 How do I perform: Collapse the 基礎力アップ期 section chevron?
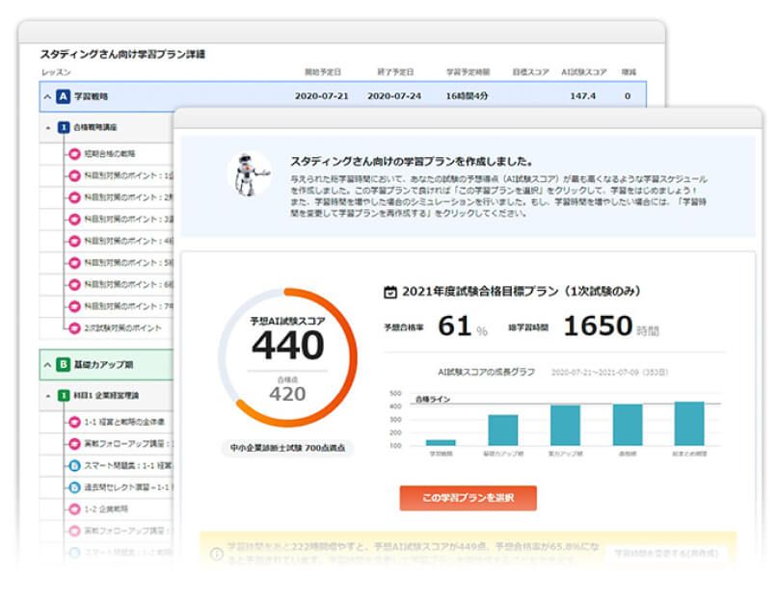tap(46, 364)
